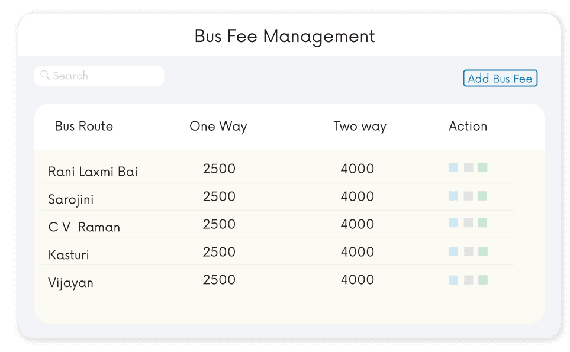
Task: Click the green action icon for Sarojini
Action: pos(482,196)
